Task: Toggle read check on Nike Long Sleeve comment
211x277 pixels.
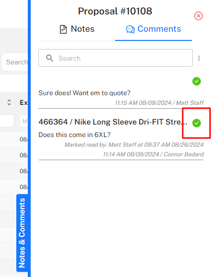Action: coord(197,123)
